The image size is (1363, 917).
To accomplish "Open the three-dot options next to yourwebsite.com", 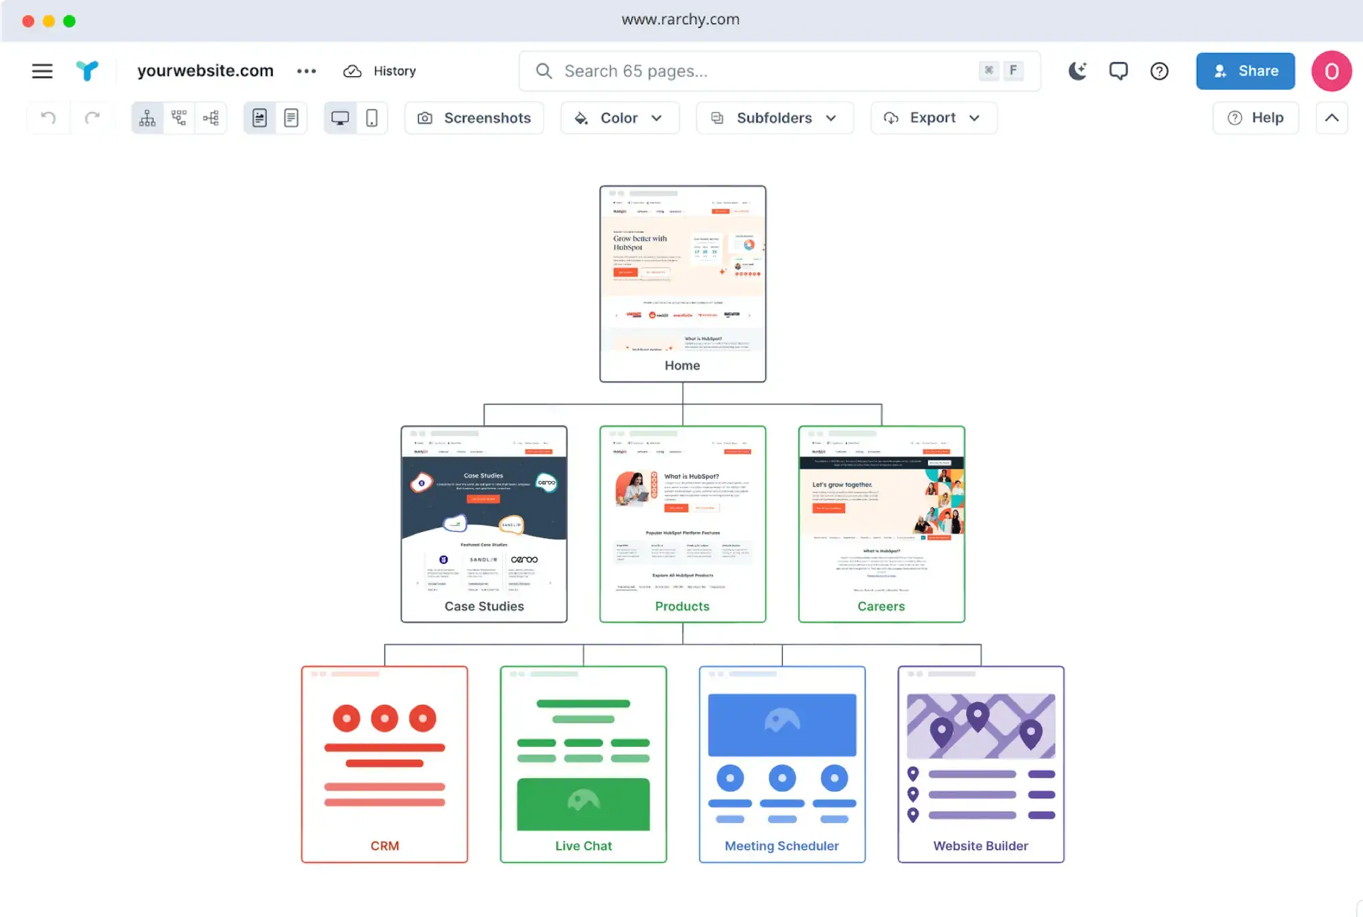I will click(306, 71).
